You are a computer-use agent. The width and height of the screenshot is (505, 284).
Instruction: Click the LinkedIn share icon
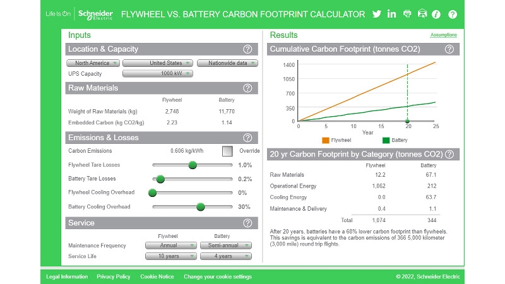coord(392,14)
